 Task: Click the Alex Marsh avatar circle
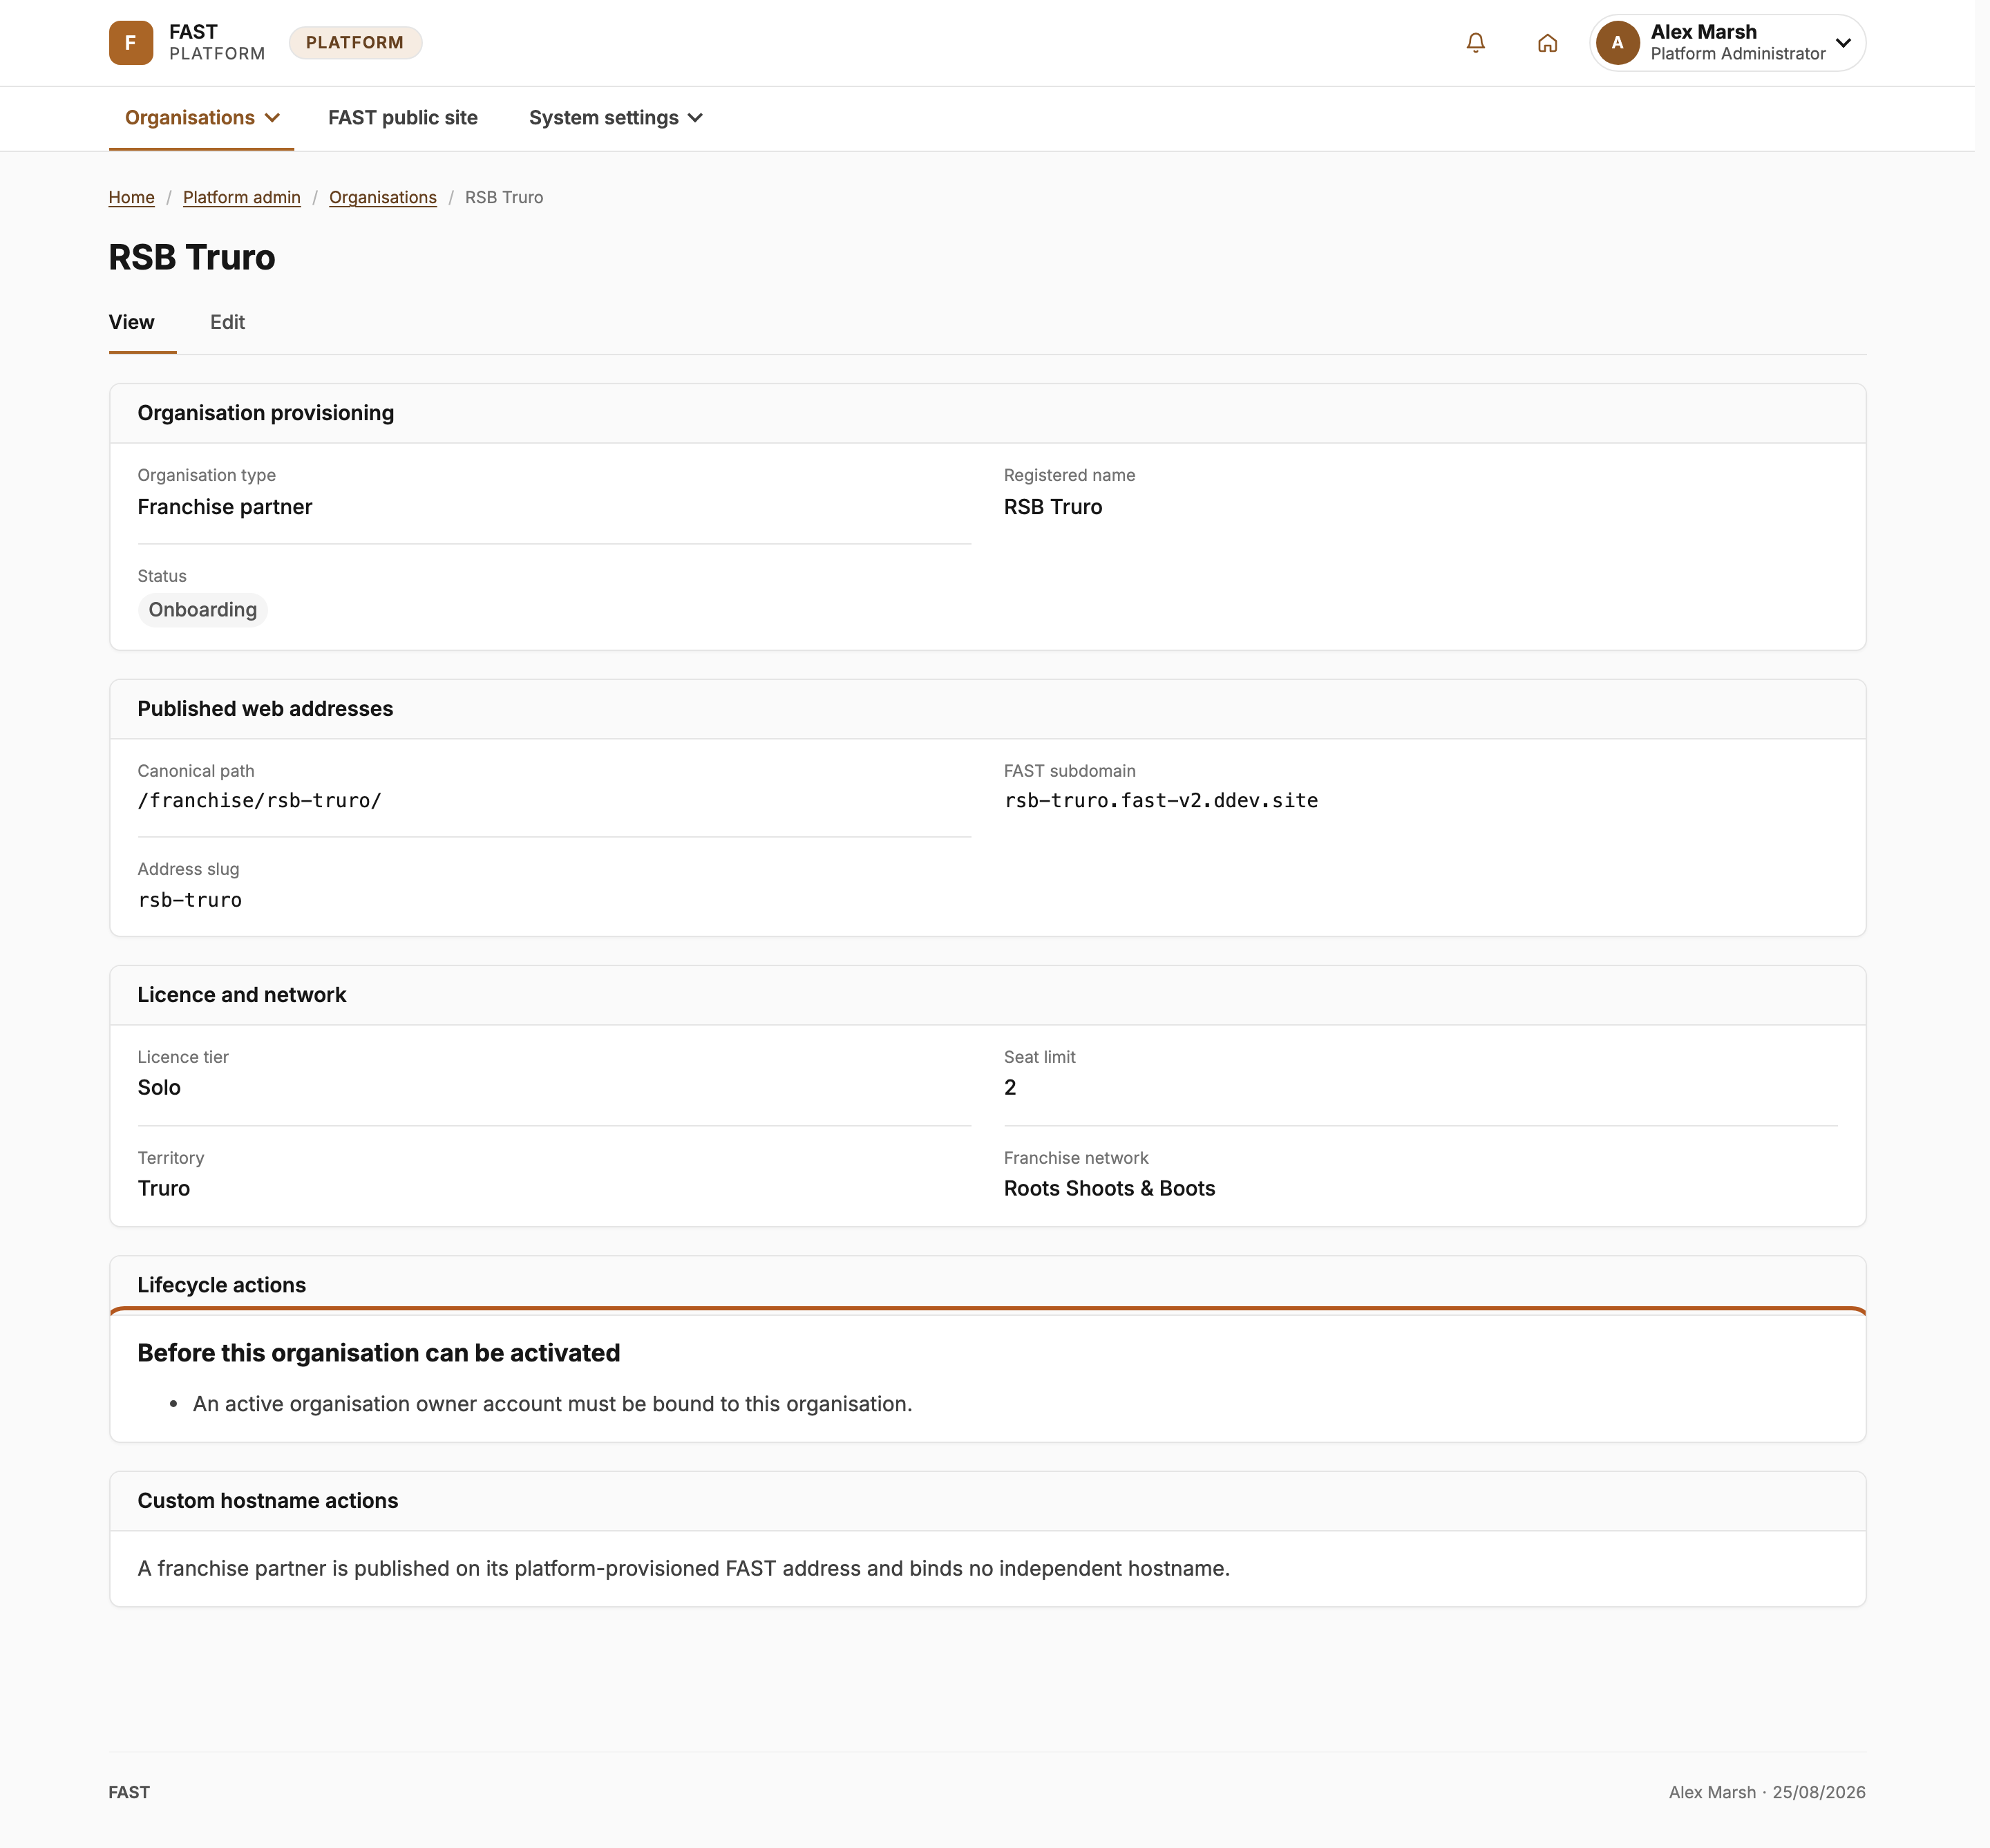point(1617,43)
